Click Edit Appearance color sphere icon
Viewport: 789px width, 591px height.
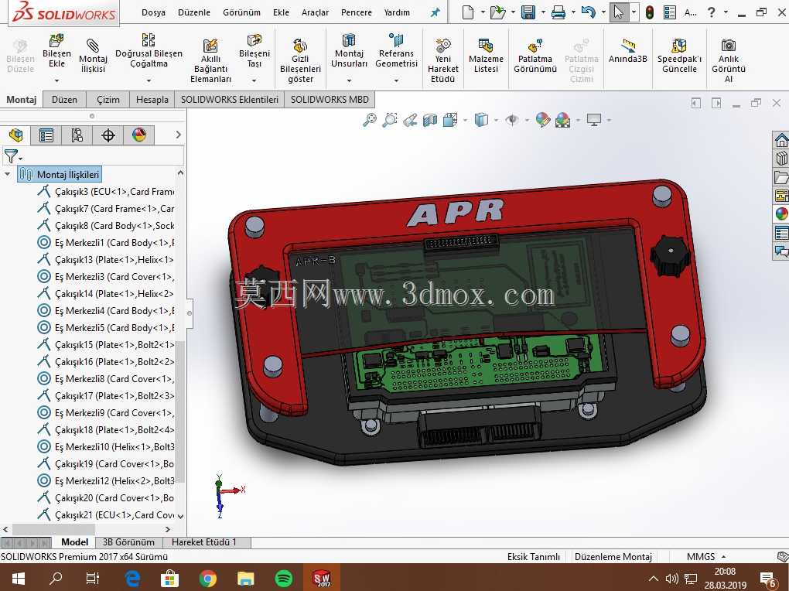[x=542, y=120]
